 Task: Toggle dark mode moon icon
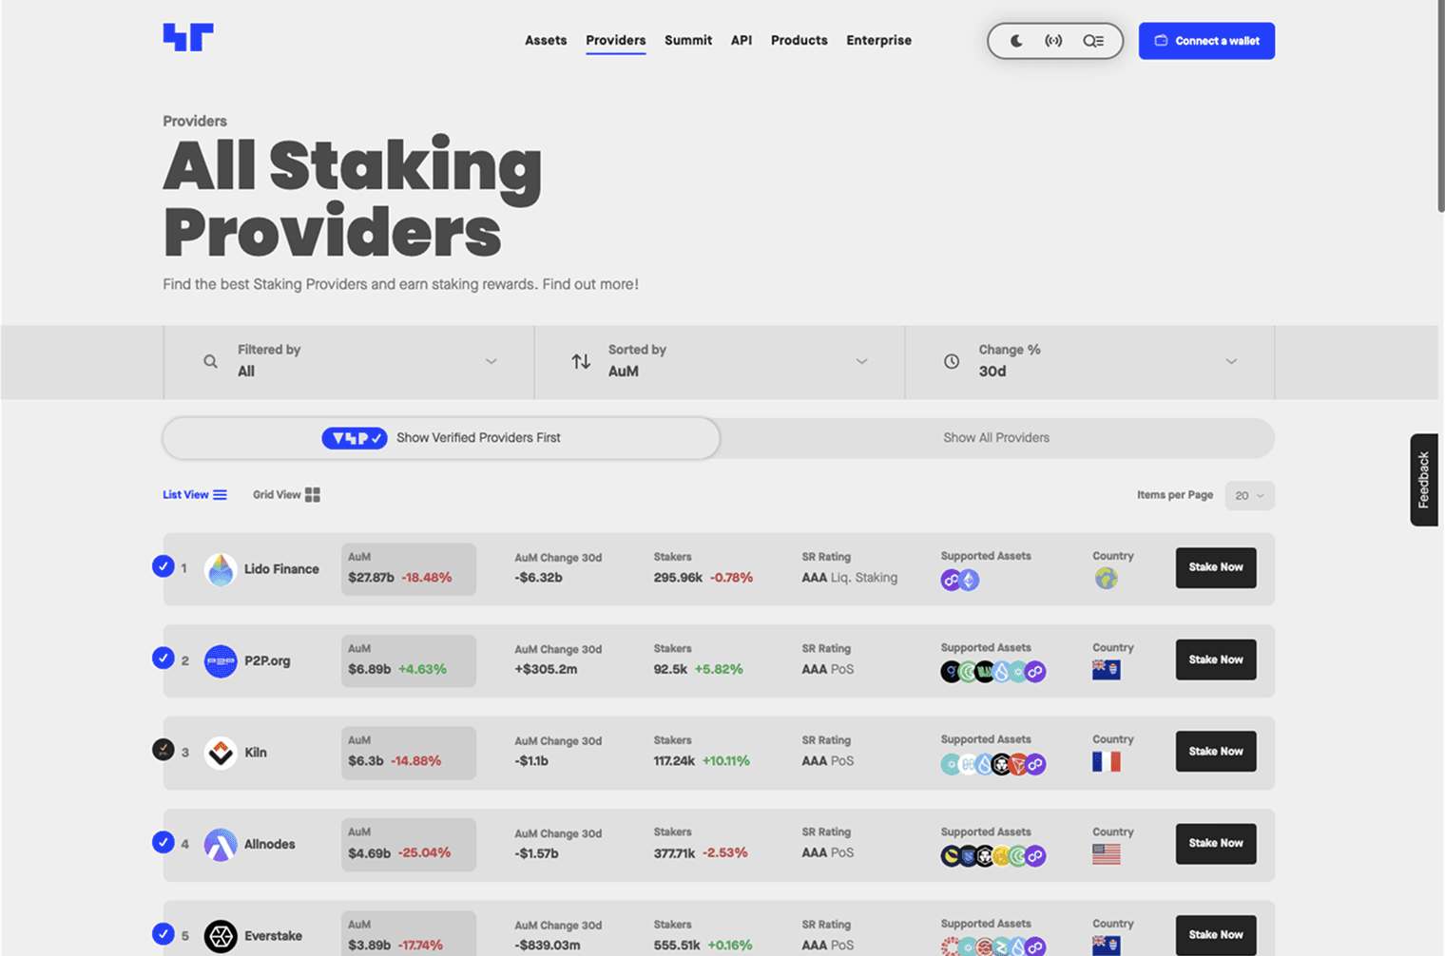point(1016,41)
